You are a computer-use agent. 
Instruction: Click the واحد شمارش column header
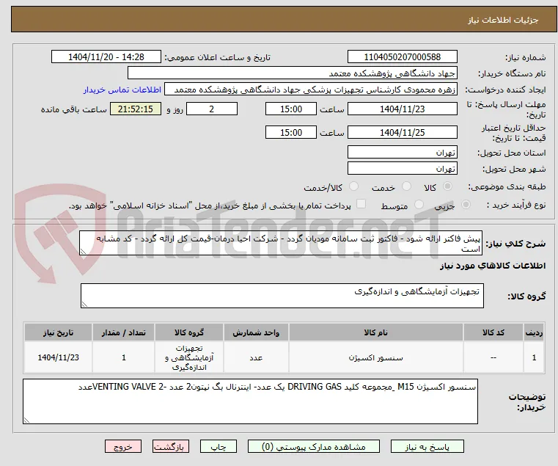pos(256,332)
